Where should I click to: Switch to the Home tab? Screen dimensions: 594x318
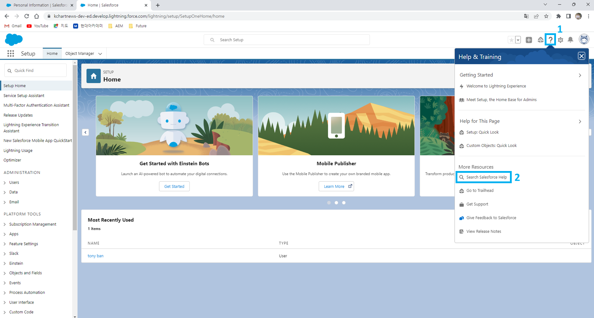click(52, 53)
